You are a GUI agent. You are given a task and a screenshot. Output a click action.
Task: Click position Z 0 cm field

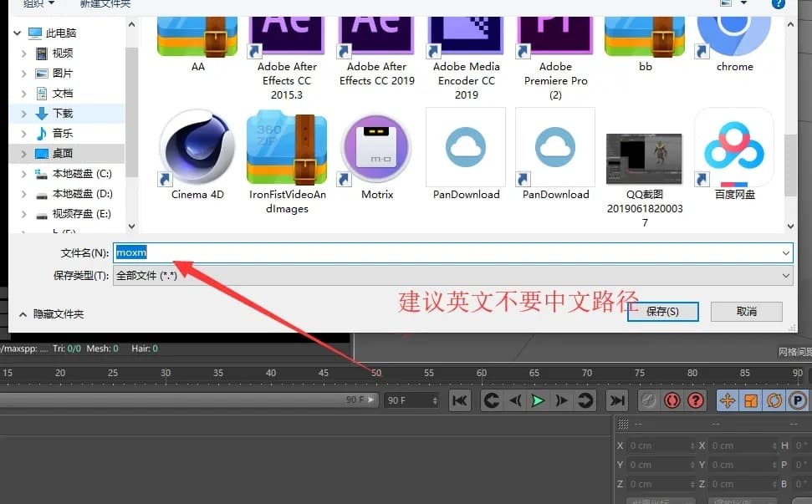(x=661, y=484)
